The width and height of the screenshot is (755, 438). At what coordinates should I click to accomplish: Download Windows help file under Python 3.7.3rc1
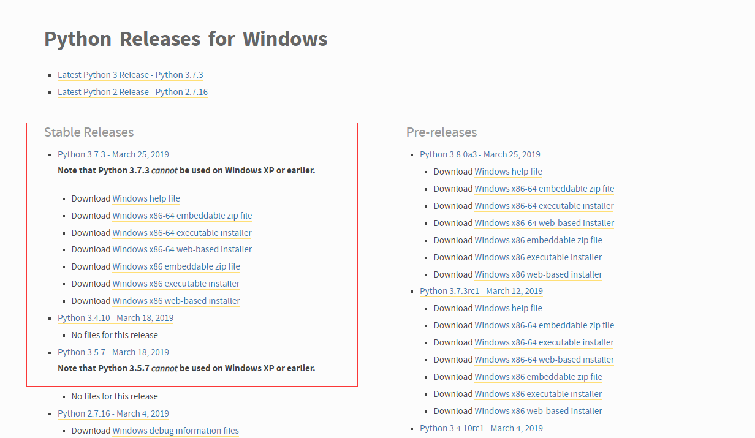tap(509, 308)
